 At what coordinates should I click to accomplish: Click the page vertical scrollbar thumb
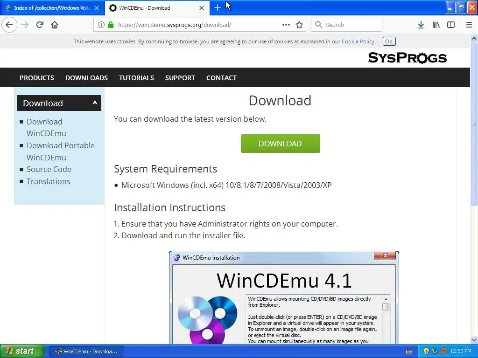coord(474,124)
